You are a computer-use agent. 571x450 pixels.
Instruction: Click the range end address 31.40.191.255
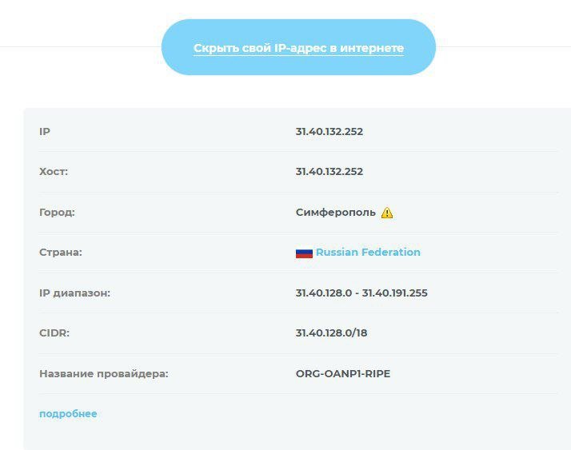395,293
